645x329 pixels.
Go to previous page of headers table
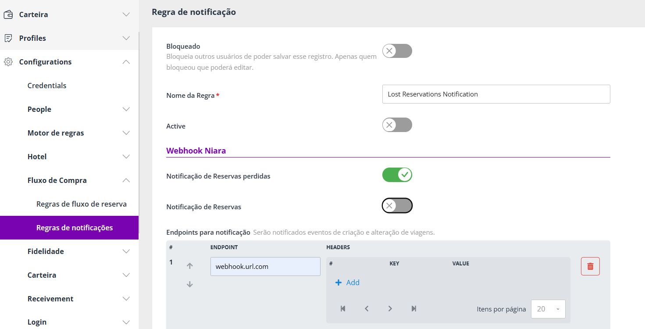click(367, 309)
